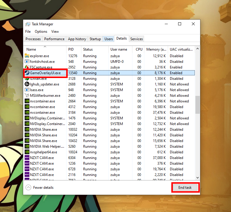Click the explorer.exe folder icon
Image resolution: width=231 pixels, height=212 pixels.
tap(27, 56)
